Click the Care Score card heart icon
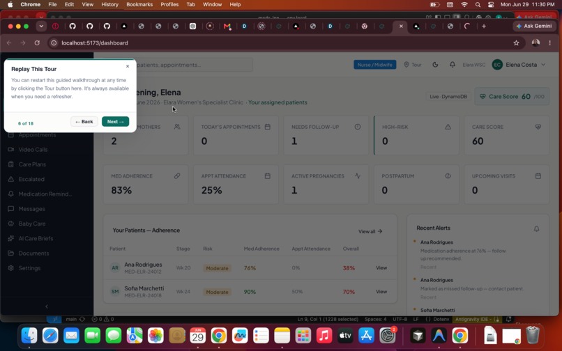This screenshot has width=562, height=351. pyautogui.click(x=538, y=127)
